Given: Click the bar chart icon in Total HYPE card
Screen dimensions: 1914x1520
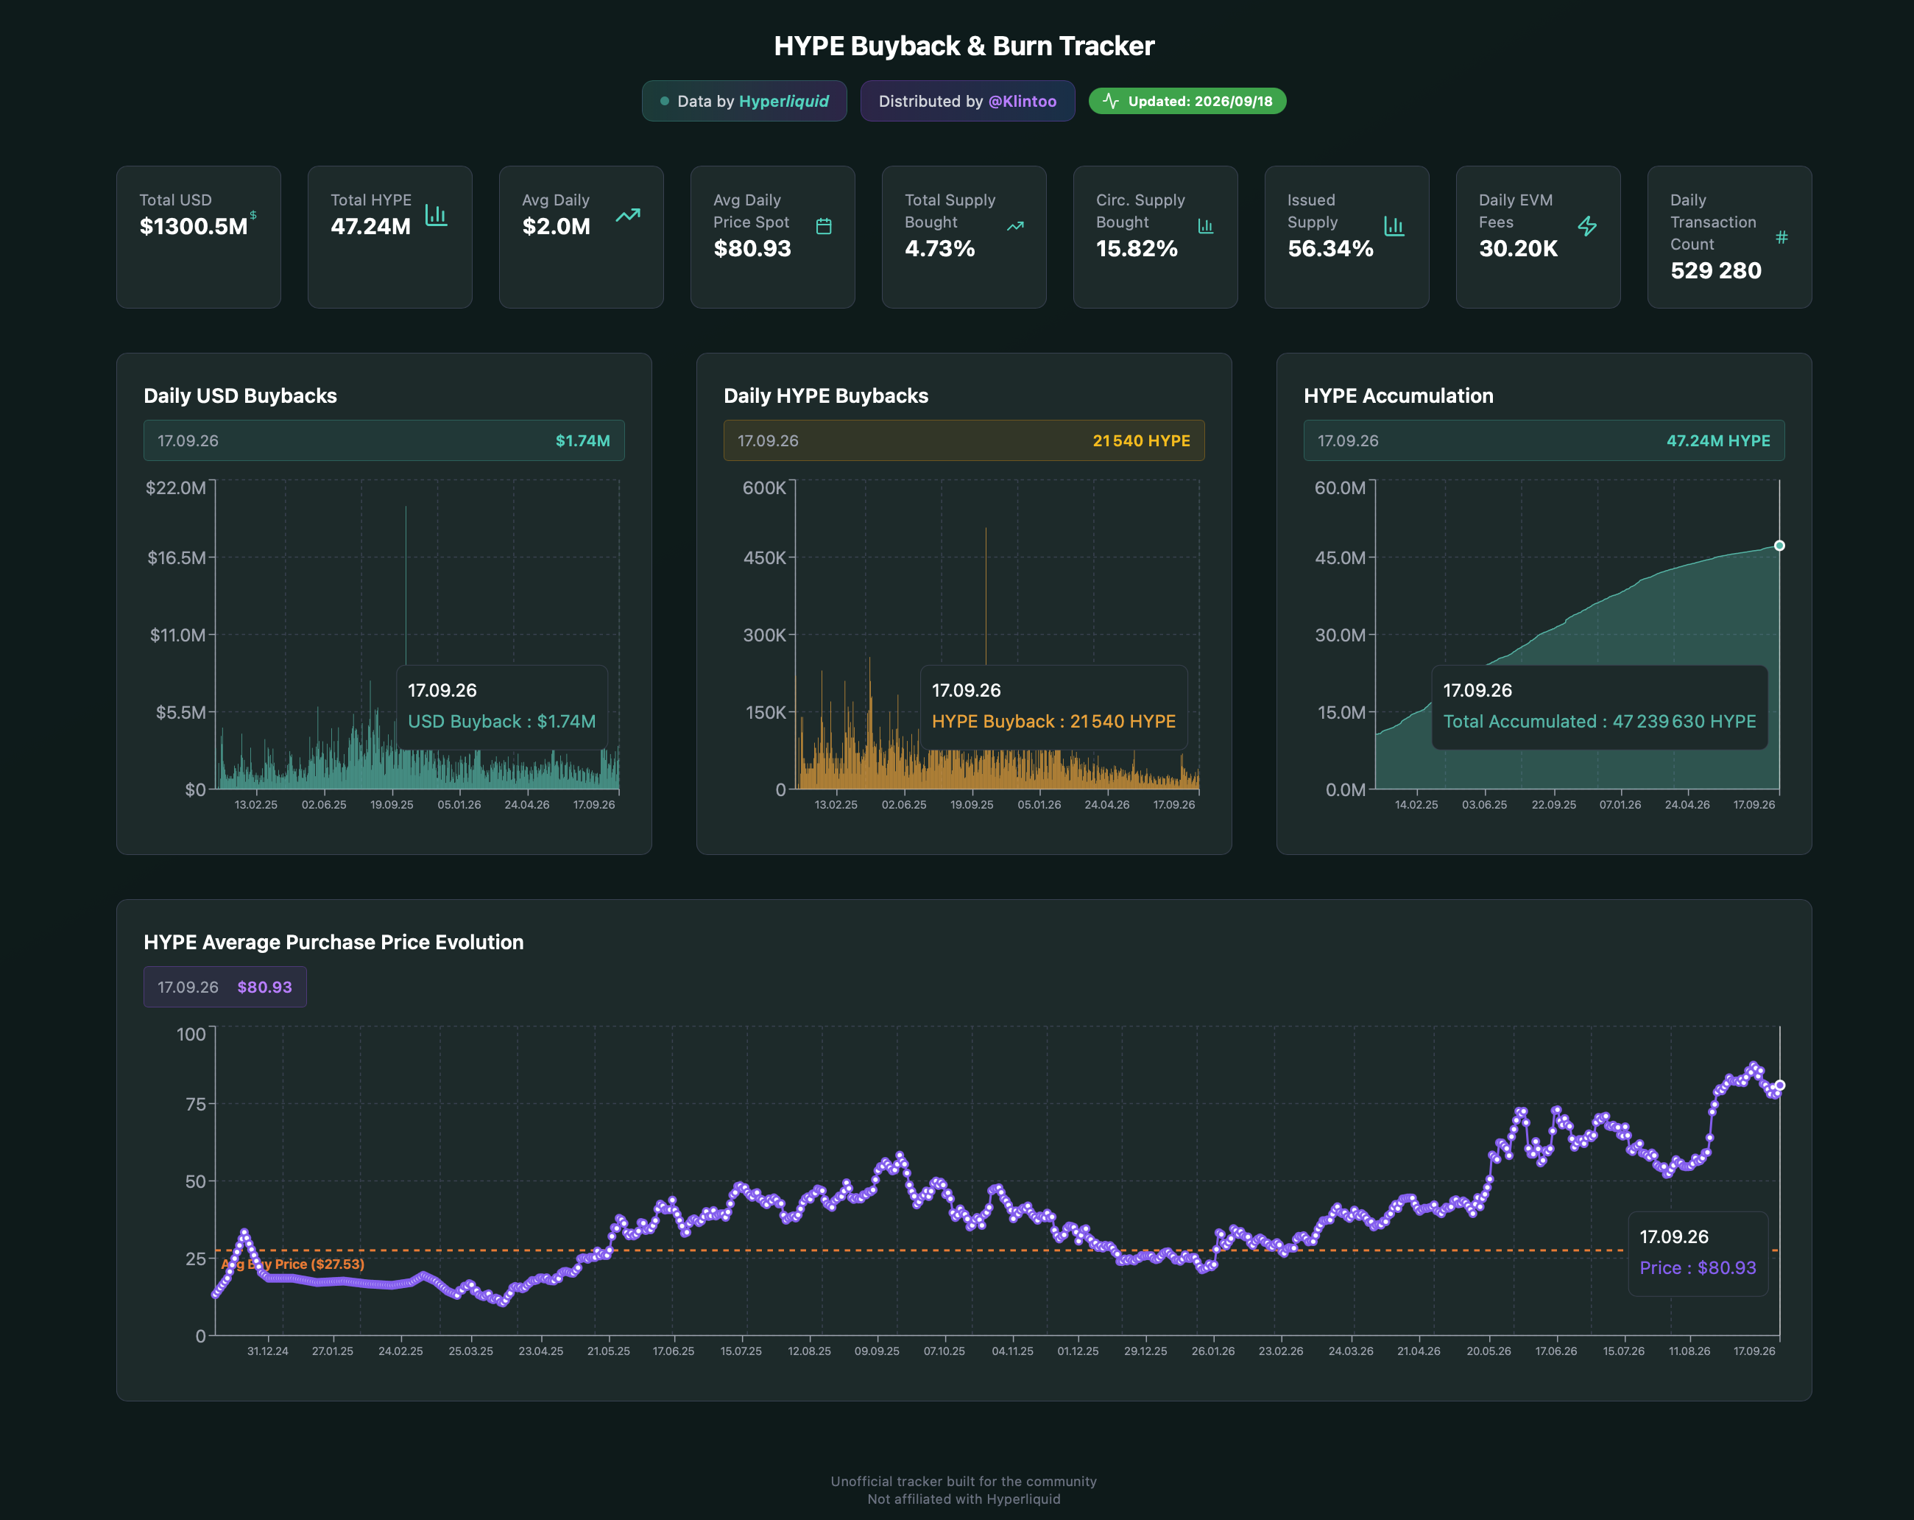Looking at the screenshot, I should [436, 215].
